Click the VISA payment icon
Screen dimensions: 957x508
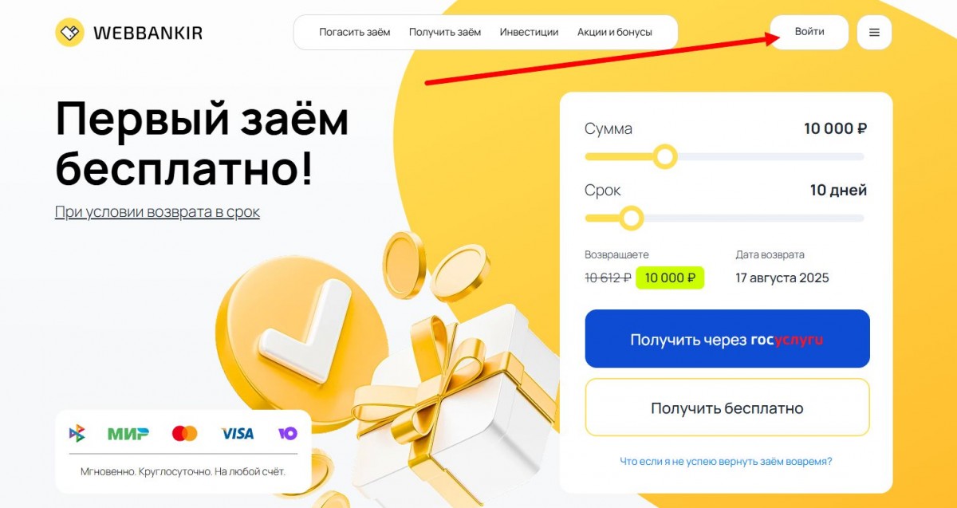coord(237,434)
